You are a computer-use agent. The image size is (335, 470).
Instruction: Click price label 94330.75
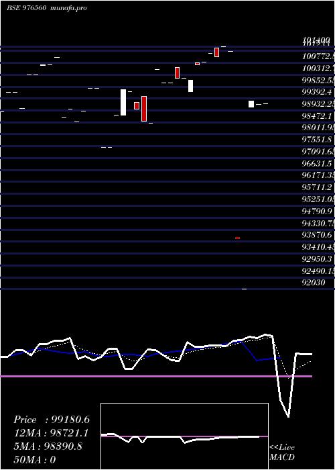318,224
